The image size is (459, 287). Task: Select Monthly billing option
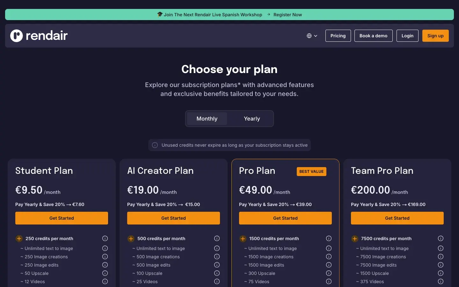tap(207, 118)
